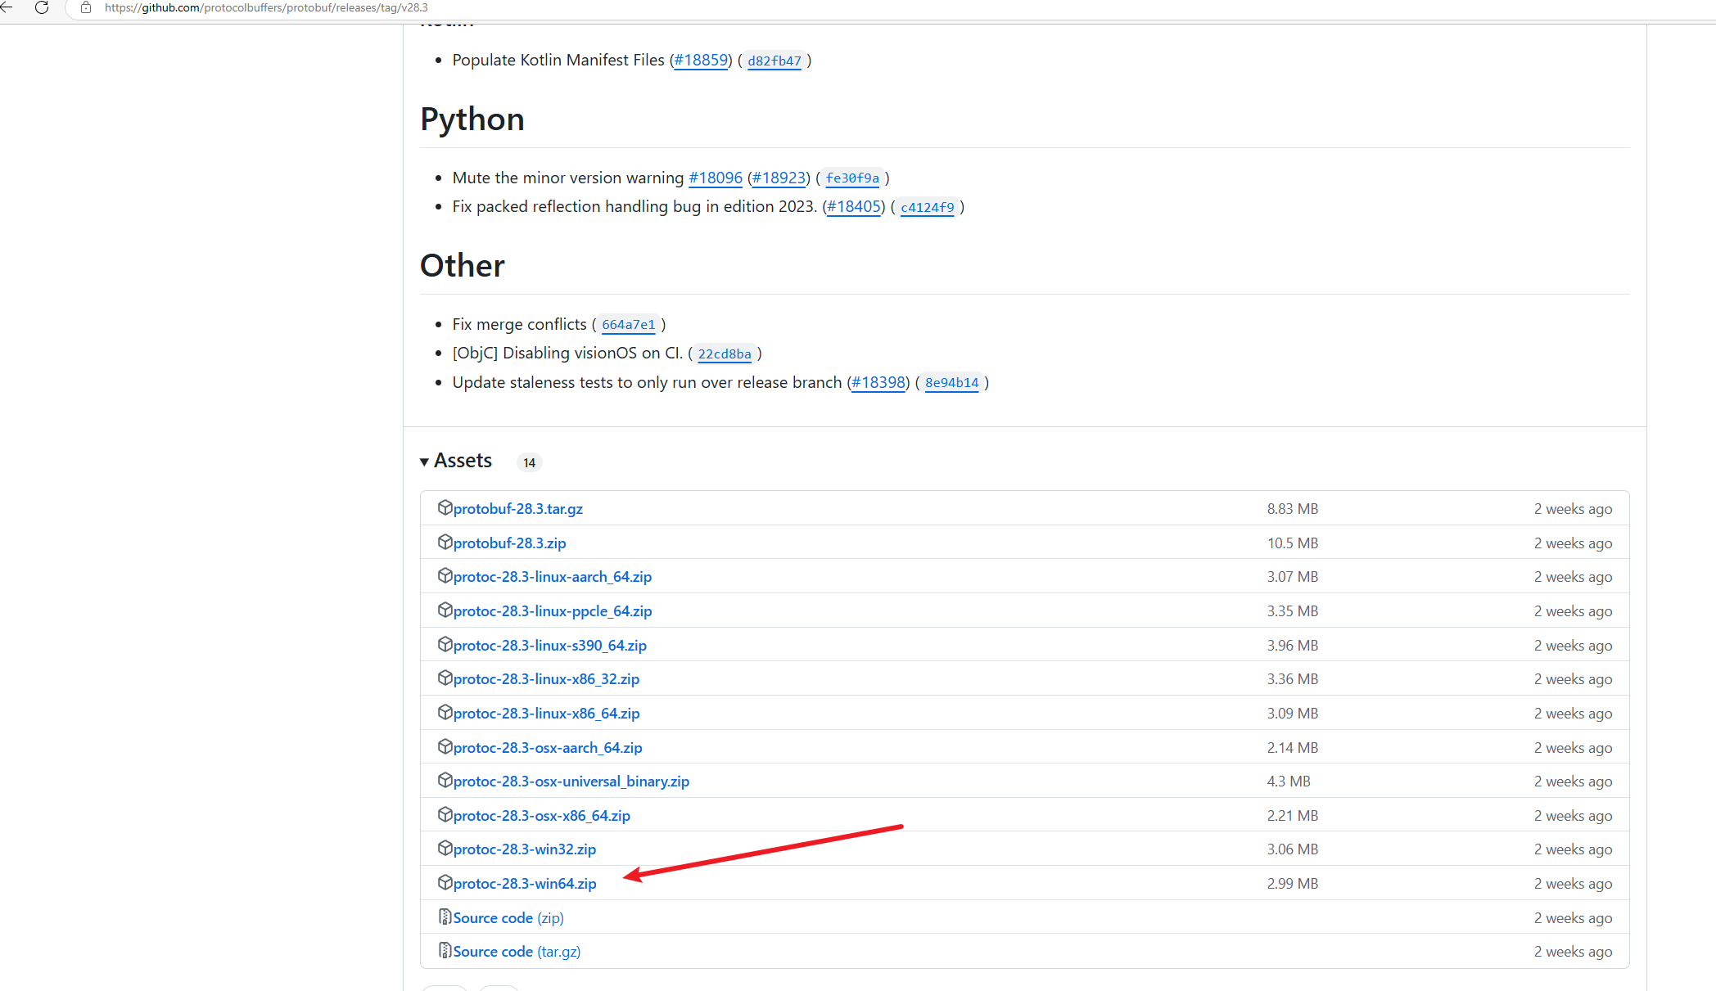This screenshot has height=991, width=1716.
Task: Open pull request #18859
Action: 701,61
